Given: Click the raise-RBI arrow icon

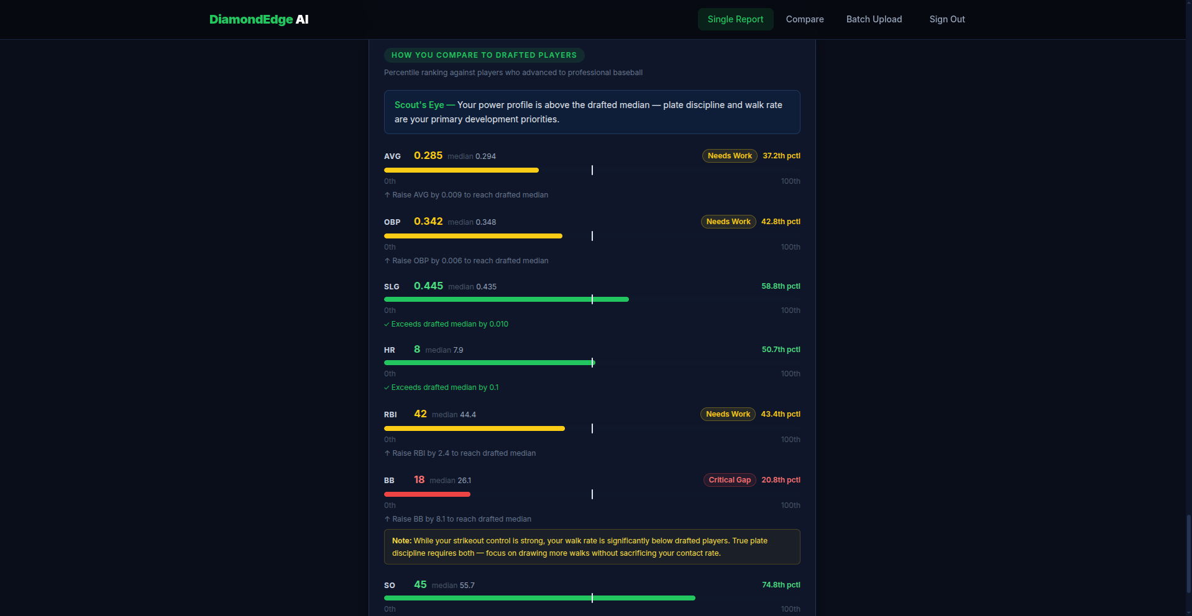Looking at the screenshot, I should pyautogui.click(x=387, y=453).
